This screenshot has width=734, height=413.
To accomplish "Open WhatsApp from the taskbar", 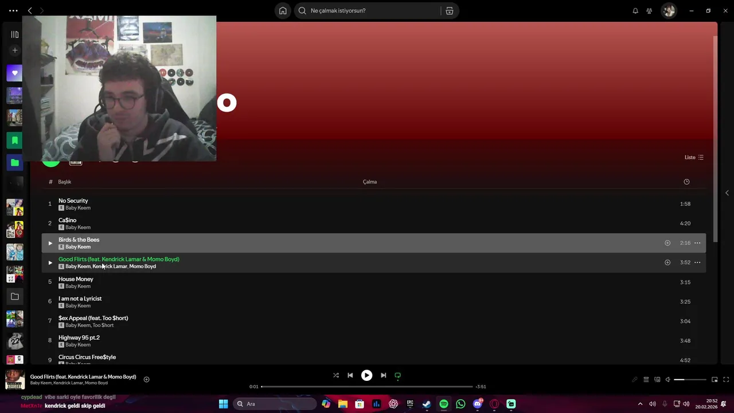I will (x=460, y=404).
